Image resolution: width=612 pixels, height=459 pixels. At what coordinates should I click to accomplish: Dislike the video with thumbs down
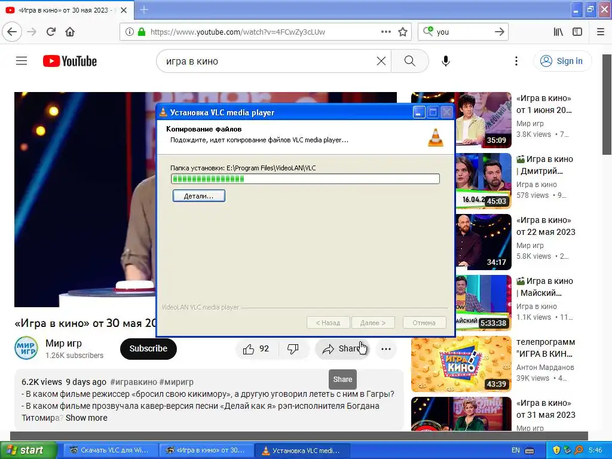point(293,348)
